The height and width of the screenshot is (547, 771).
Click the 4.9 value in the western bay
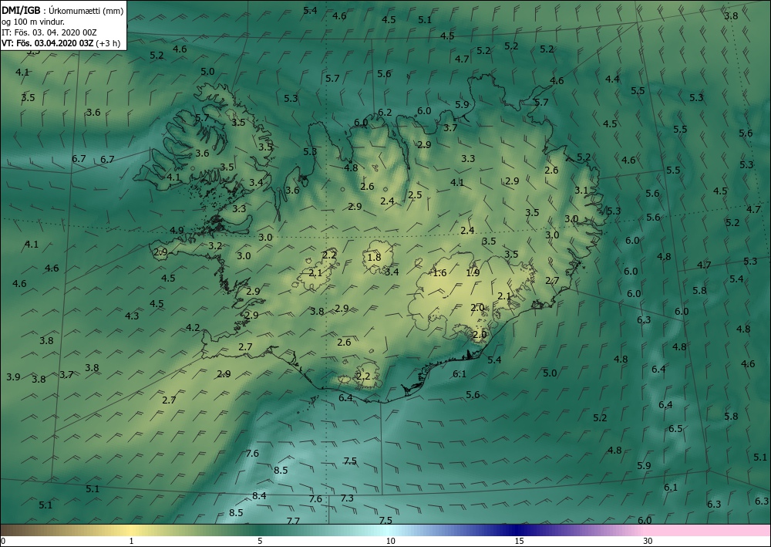177,230
